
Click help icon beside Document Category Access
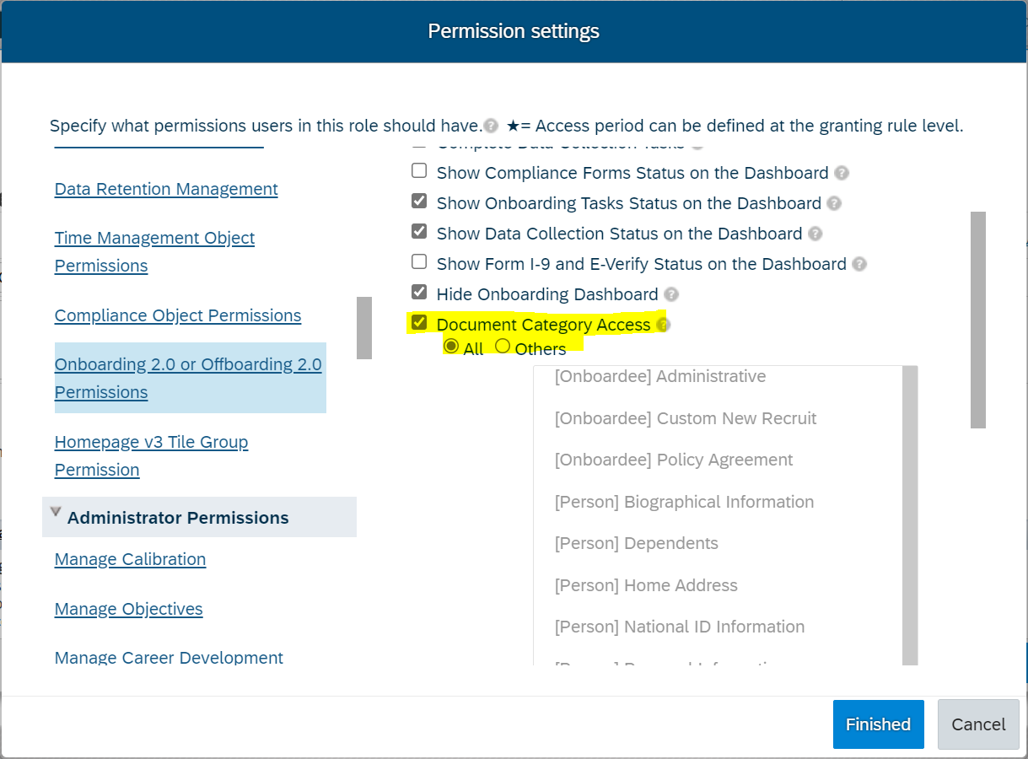pyautogui.click(x=663, y=325)
